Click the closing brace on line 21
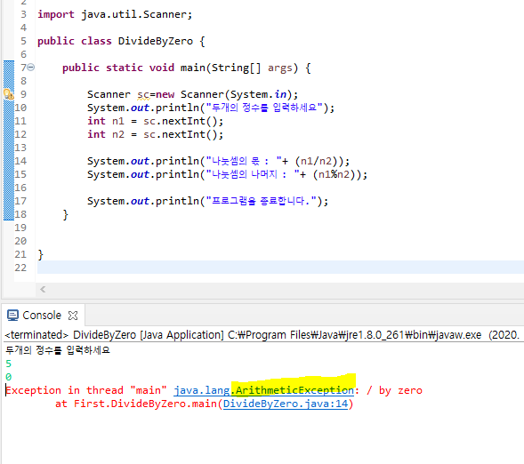The image size is (524, 464). (40, 255)
